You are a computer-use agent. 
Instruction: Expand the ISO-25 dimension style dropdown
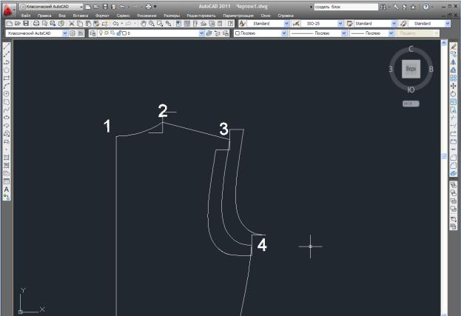pyautogui.click(x=340, y=24)
